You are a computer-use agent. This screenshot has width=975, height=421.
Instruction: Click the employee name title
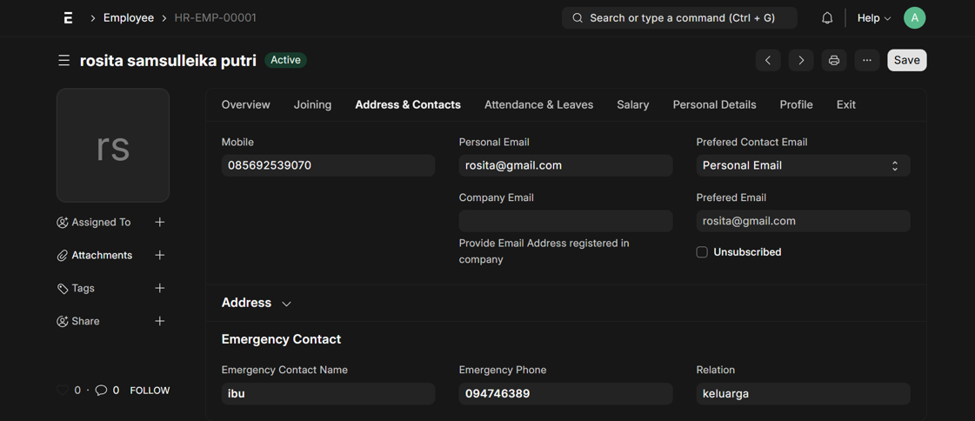click(x=168, y=61)
